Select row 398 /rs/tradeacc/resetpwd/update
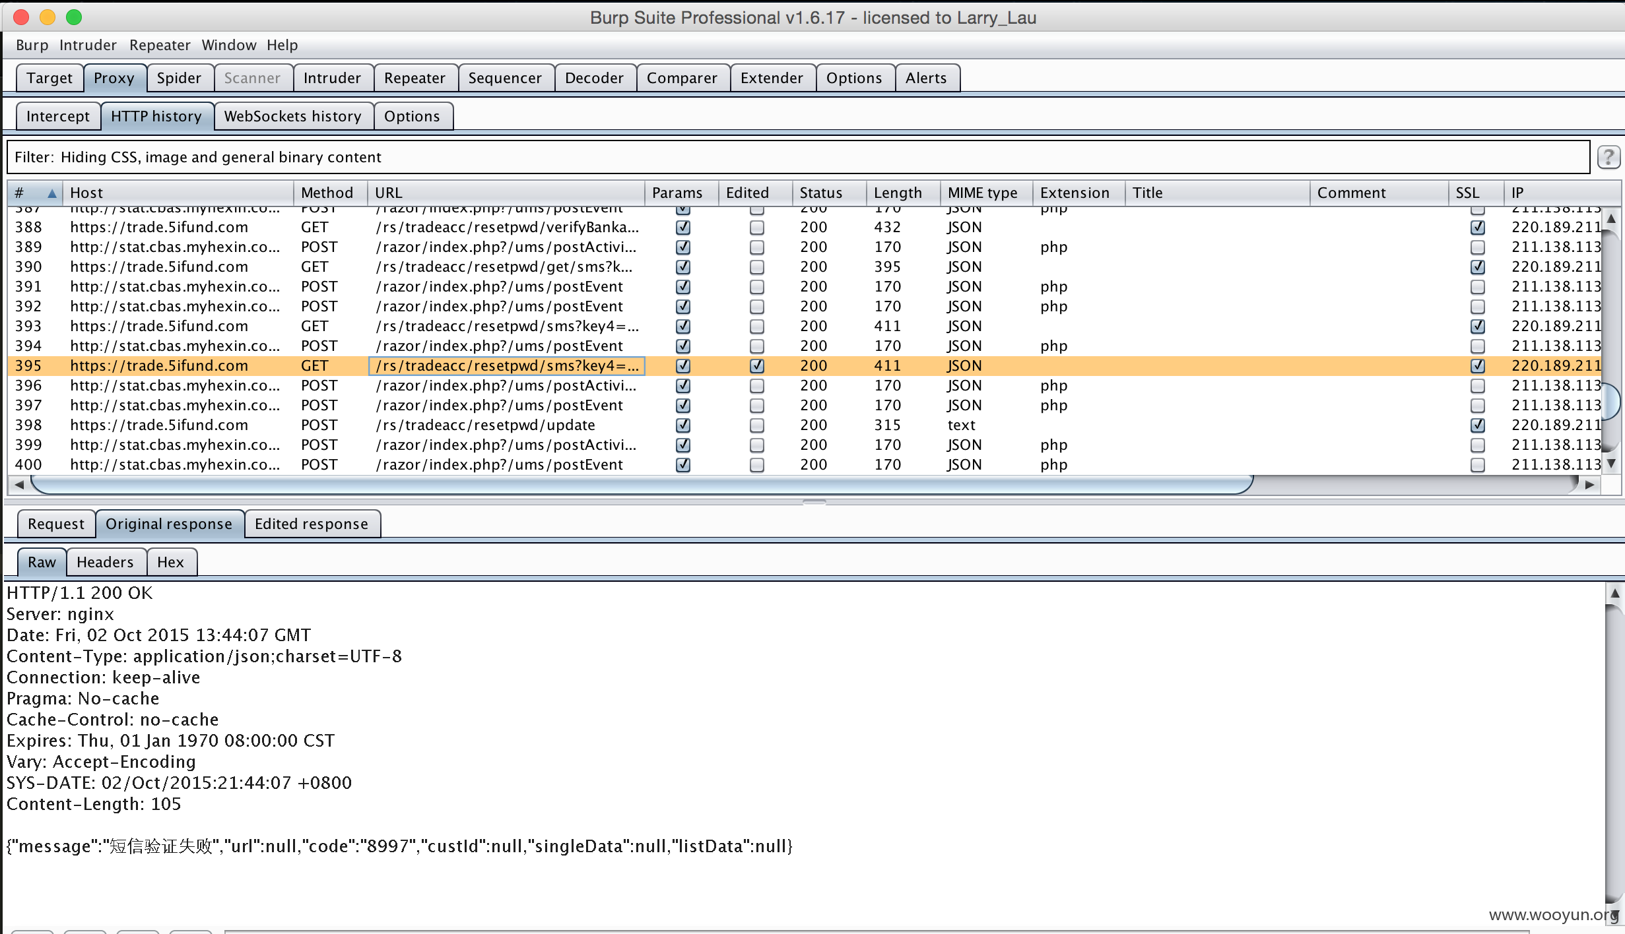This screenshot has height=934, width=1625. click(x=805, y=425)
